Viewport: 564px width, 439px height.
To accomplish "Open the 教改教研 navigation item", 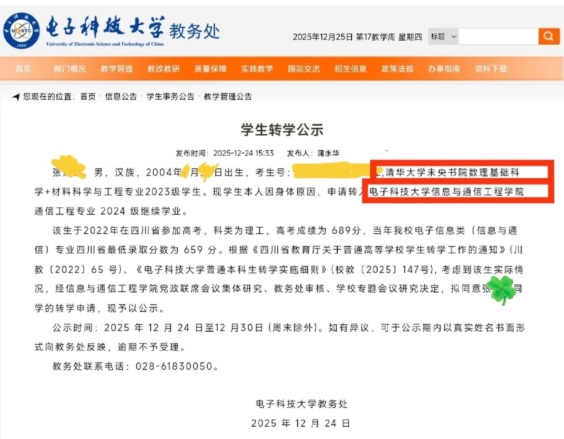I will (163, 69).
